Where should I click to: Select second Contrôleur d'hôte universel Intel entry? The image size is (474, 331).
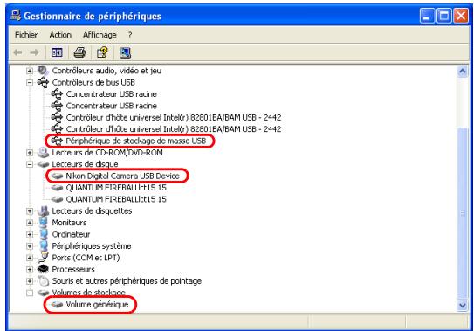click(x=174, y=129)
